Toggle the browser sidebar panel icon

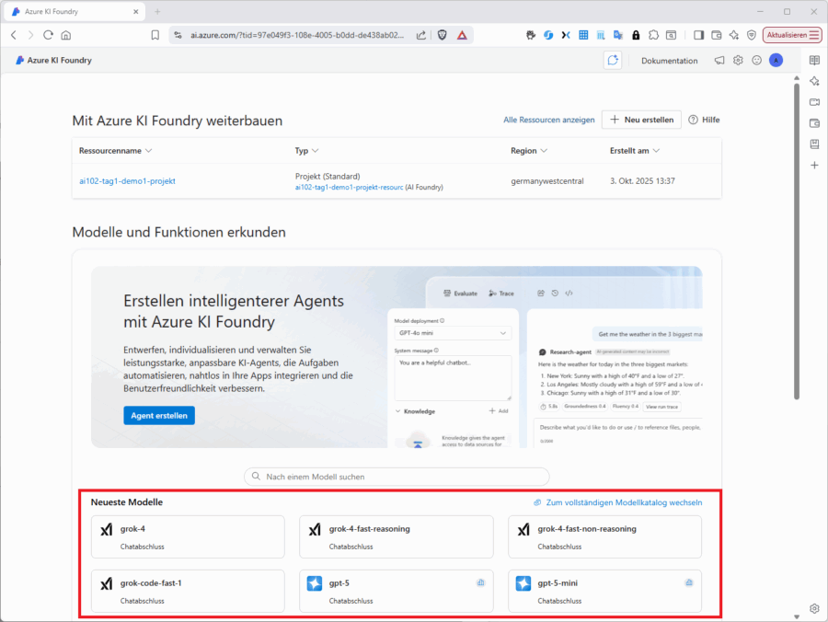[698, 35]
